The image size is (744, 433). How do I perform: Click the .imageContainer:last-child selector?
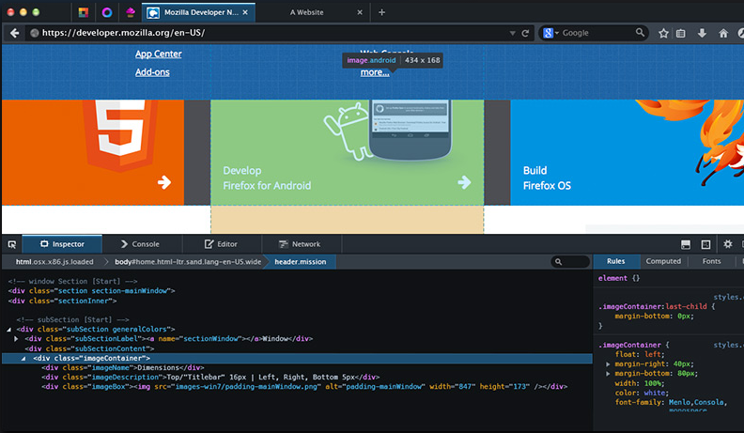tap(653, 306)
